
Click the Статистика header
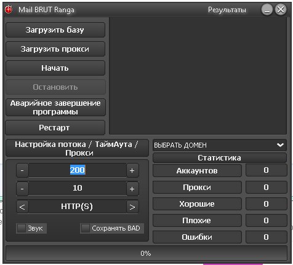coord(220,158)
